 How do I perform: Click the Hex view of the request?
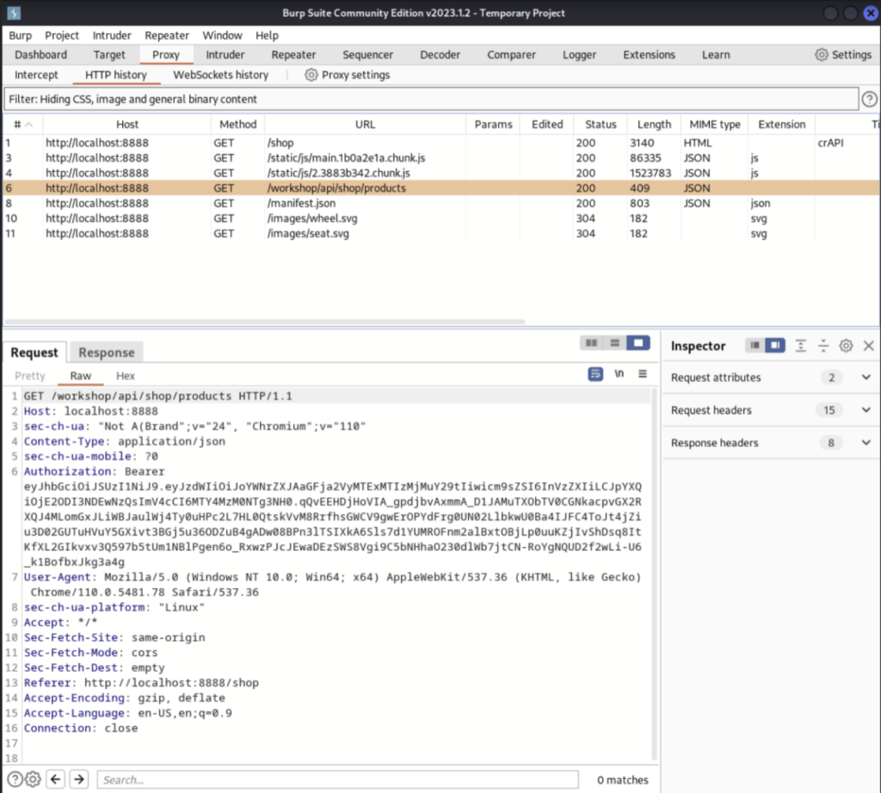(126, 375)
